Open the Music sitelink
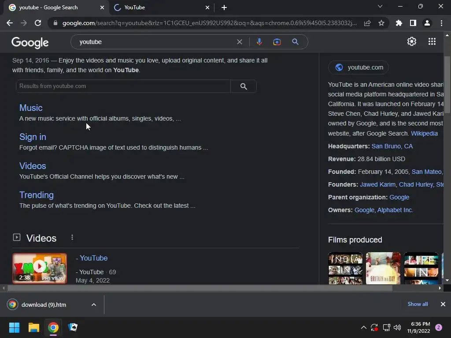Viewport: 451px width, 338px height. [31, 108]
